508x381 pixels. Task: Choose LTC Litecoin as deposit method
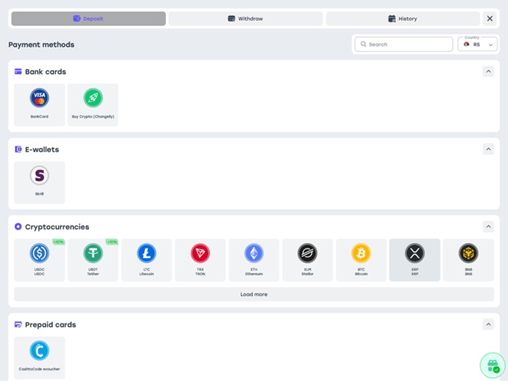click(x=146, y=259)
